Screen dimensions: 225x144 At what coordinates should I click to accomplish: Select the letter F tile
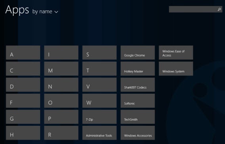click(x=23, y=101)
